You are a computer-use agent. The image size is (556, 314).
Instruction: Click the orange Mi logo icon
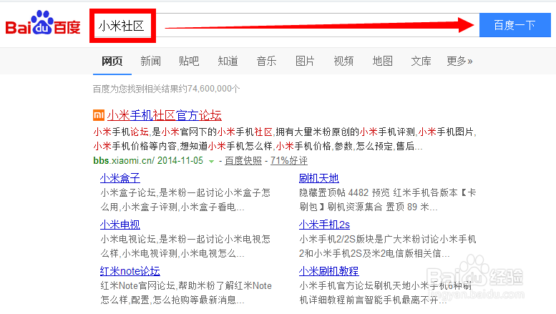pos(99,115)
